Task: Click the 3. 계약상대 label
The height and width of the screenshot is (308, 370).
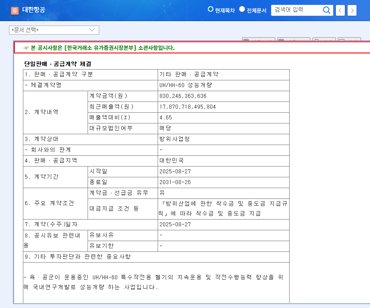Action: click(41, 139)
